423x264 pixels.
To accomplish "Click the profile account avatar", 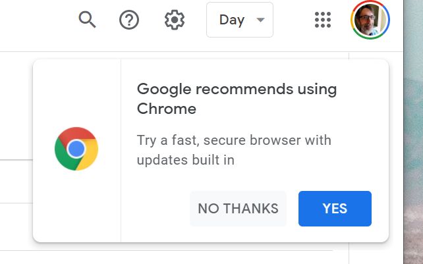I will pos(370,20).
